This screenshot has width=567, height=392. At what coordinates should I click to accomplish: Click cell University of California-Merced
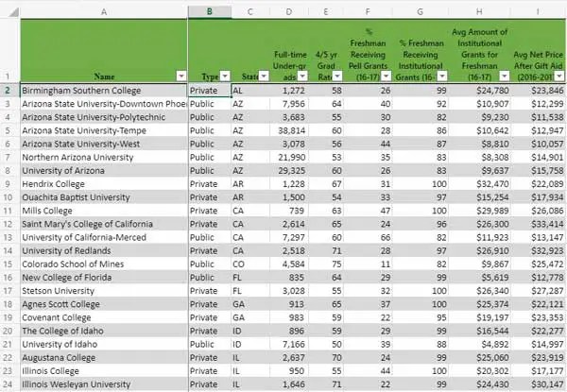coord(104,237)
